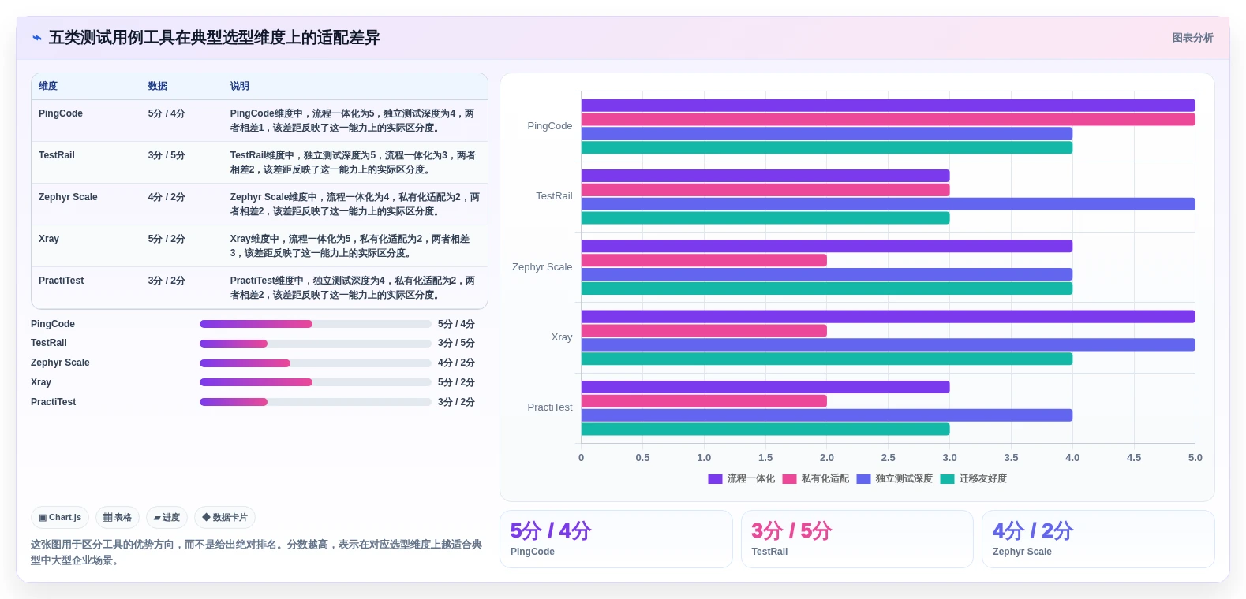Screen dimensions: 1246x599
Task: Click the pink 私有化适配 bar for Zephyr Scale
Action: pos(704,260)
